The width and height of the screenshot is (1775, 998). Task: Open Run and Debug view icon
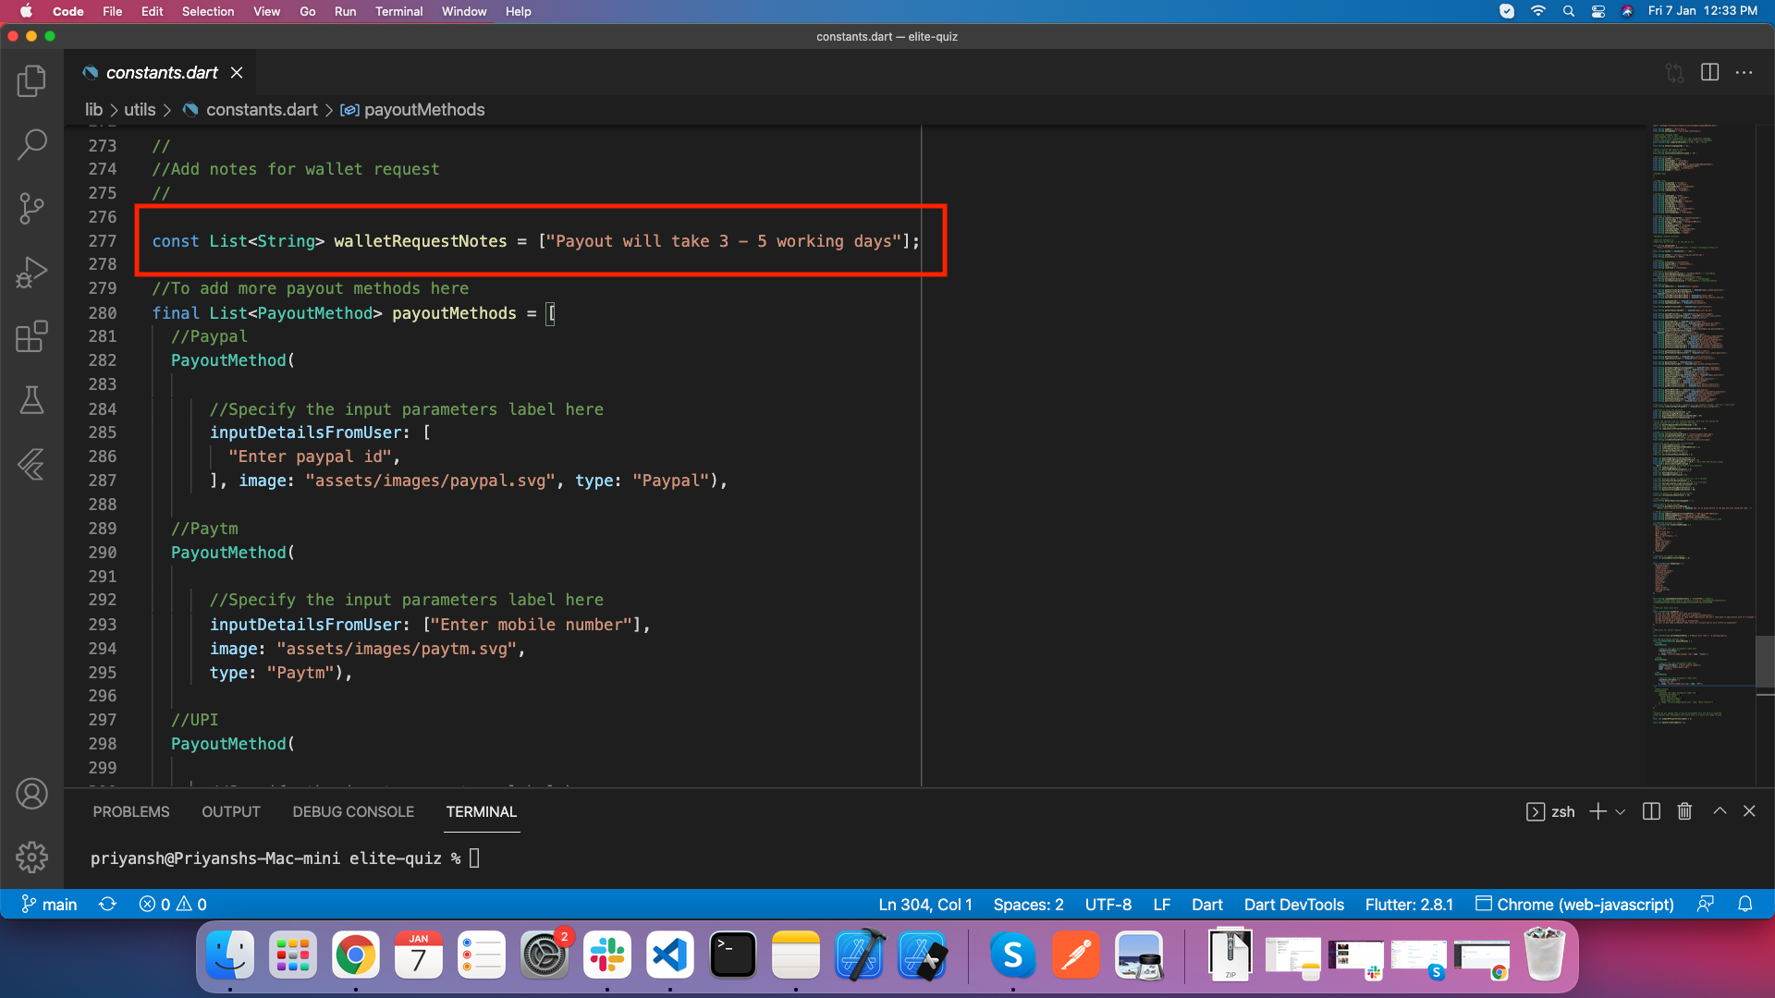click(x=31, y=273)
